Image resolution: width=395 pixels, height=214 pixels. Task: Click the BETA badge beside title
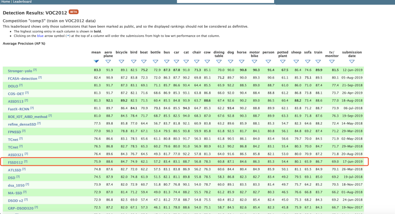click(x=74, y=11)
